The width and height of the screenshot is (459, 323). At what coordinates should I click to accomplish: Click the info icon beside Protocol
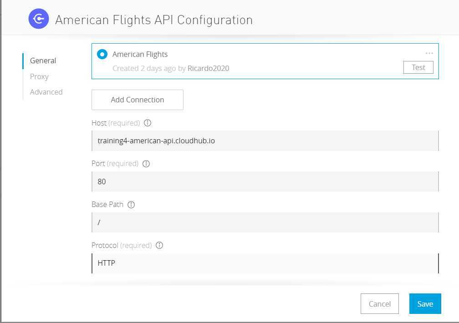pyautogui.click(x=159, y=245)
